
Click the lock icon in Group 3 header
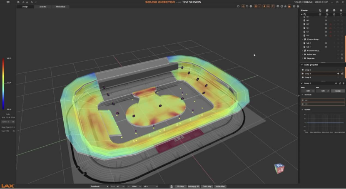340,83
